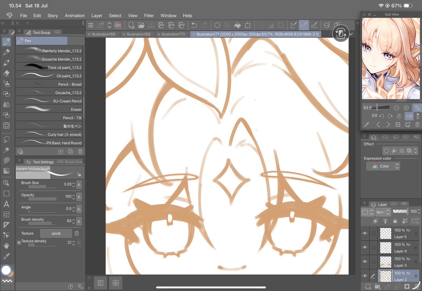422x291 pixels.
Task: Delete sub tool trash icon in Tool Group
Action: (x=80, y=151)
